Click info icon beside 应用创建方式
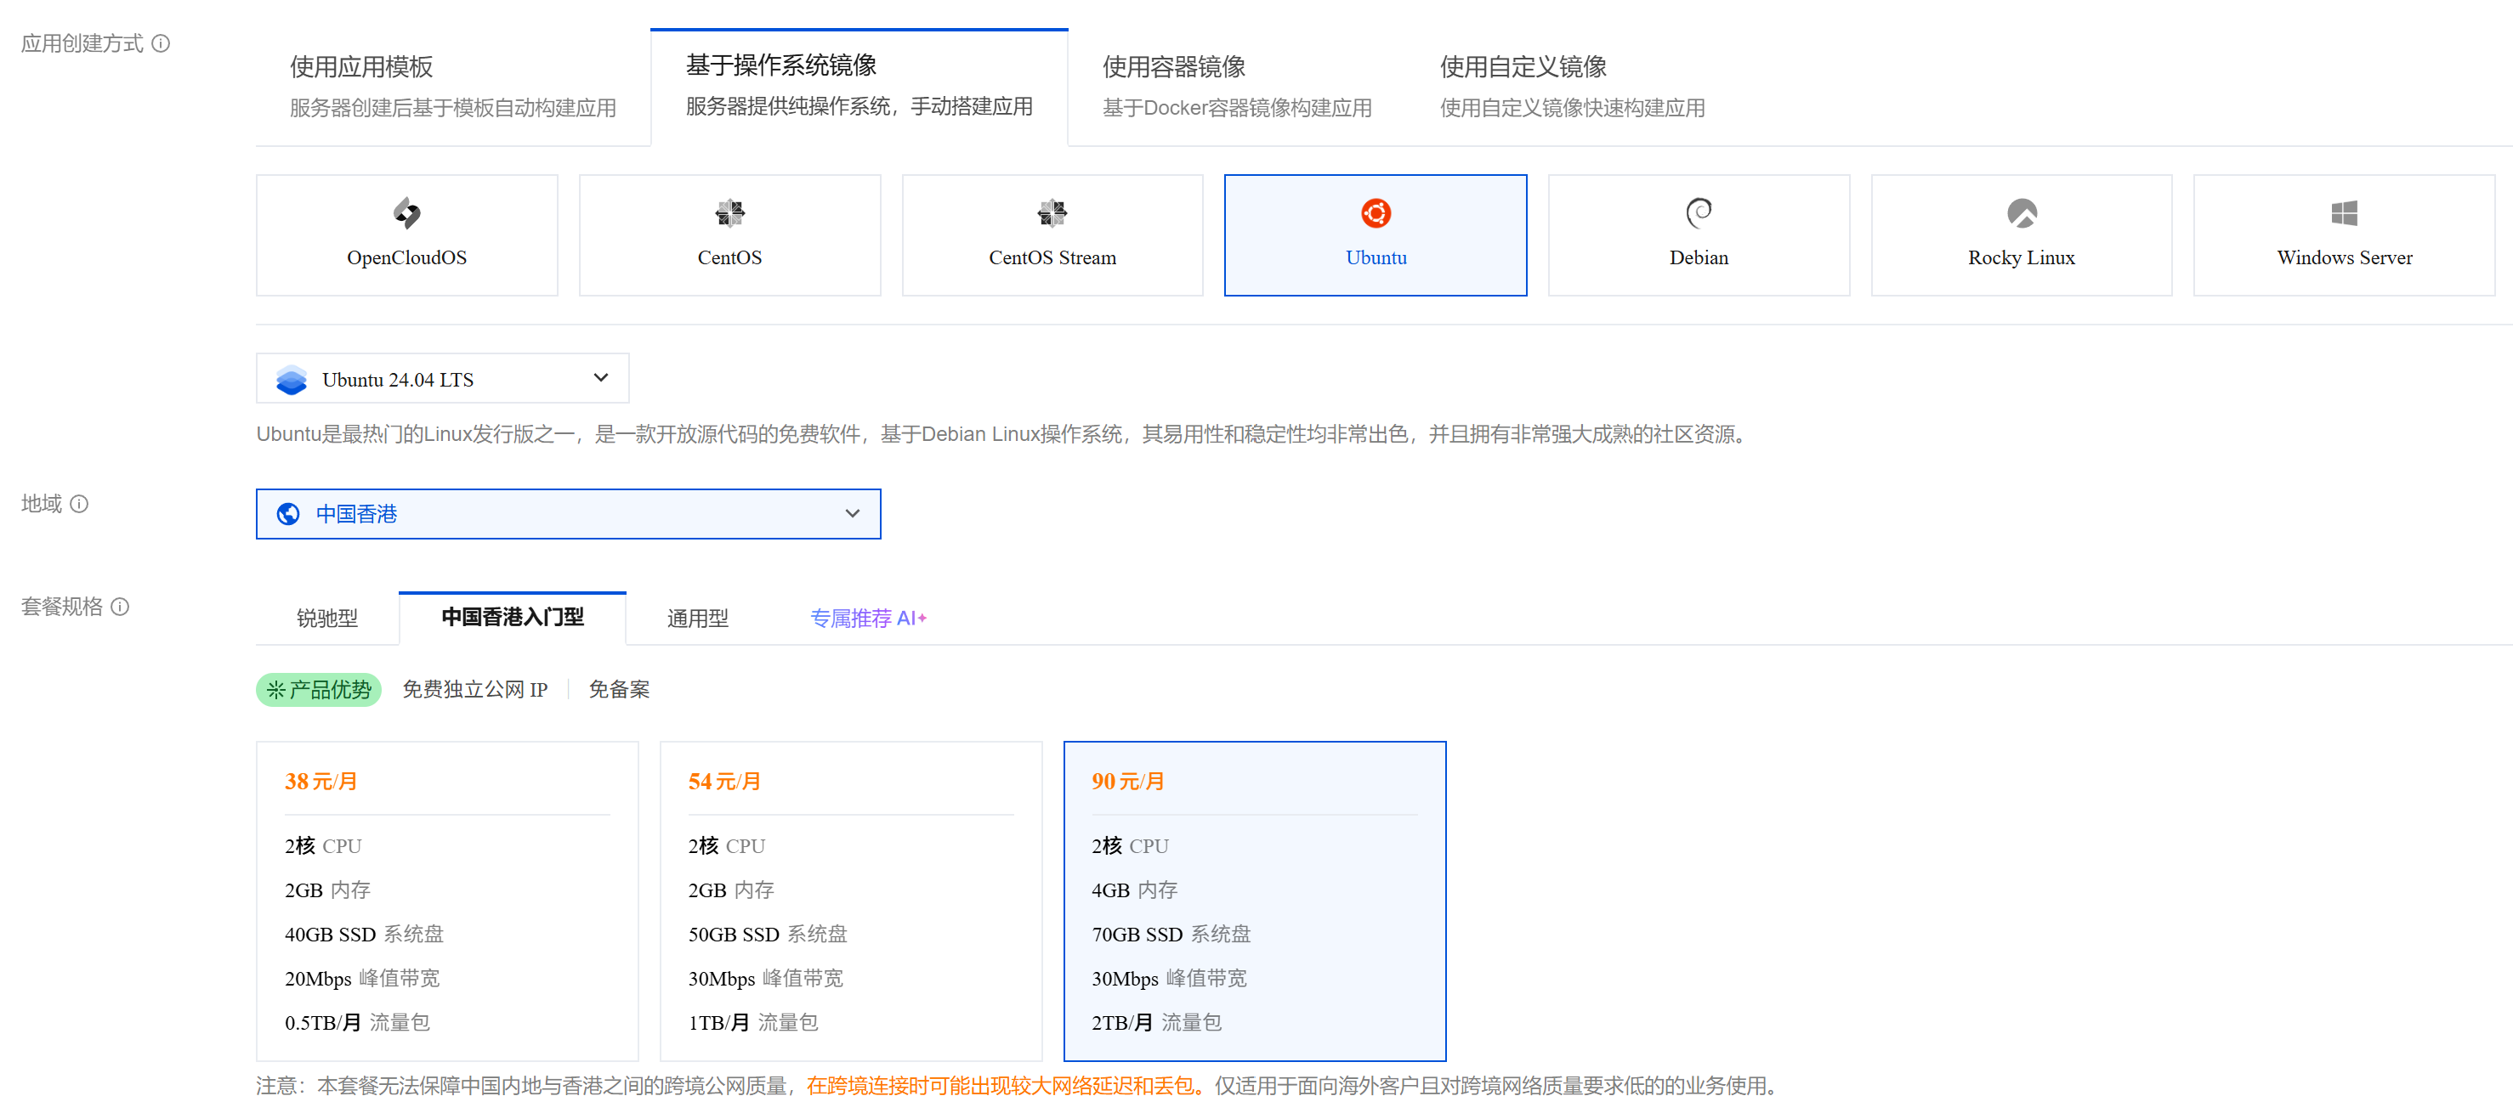This screenshot has width=2513, height=1113. pyautogui.click(x=161, y=44)
